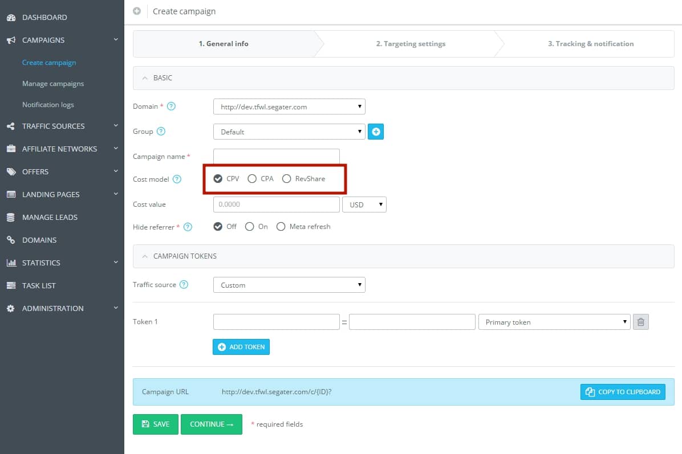The width and height of the screenshot is (682, 454).
Task: Open the Group dropdown showing Default
Action: point(289,132)
